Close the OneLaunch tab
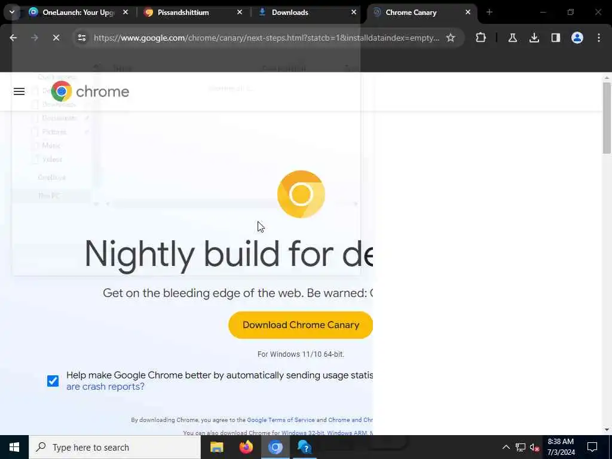 pyautogui.click(x=126, y=13)
